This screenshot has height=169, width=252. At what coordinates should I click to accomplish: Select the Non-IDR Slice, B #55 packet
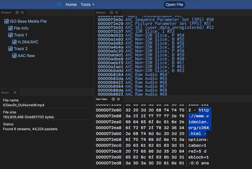click(x=141, y=39)
